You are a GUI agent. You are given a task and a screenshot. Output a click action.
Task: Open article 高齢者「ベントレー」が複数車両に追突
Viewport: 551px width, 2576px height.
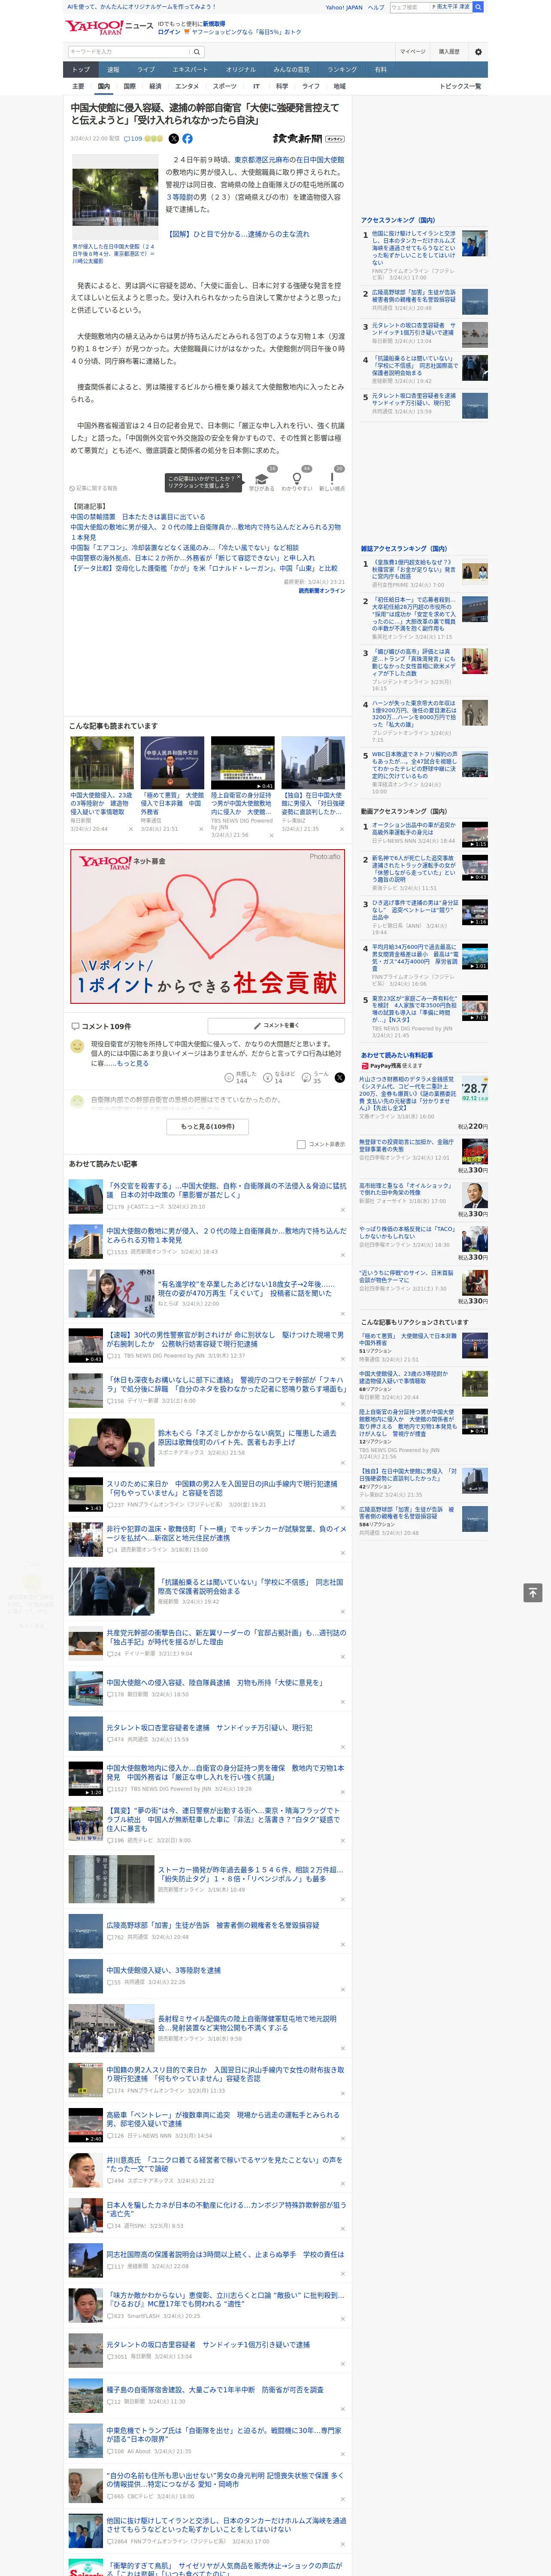pyautogui.click(x=208, y=2125)
